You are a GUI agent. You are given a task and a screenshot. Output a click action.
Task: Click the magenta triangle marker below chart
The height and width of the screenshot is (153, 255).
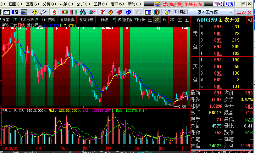pyautogui.click(x=83, y=107)
